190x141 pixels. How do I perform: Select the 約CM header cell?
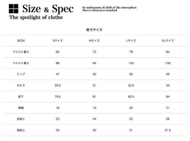[21, 41]
